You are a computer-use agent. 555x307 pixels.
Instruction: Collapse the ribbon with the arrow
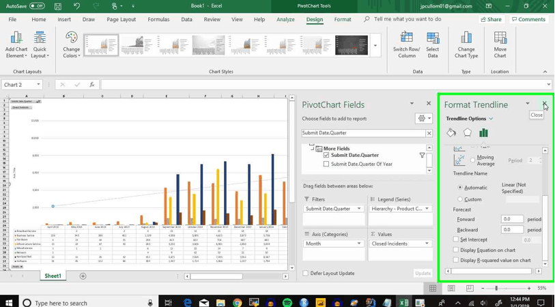[545, 72]
